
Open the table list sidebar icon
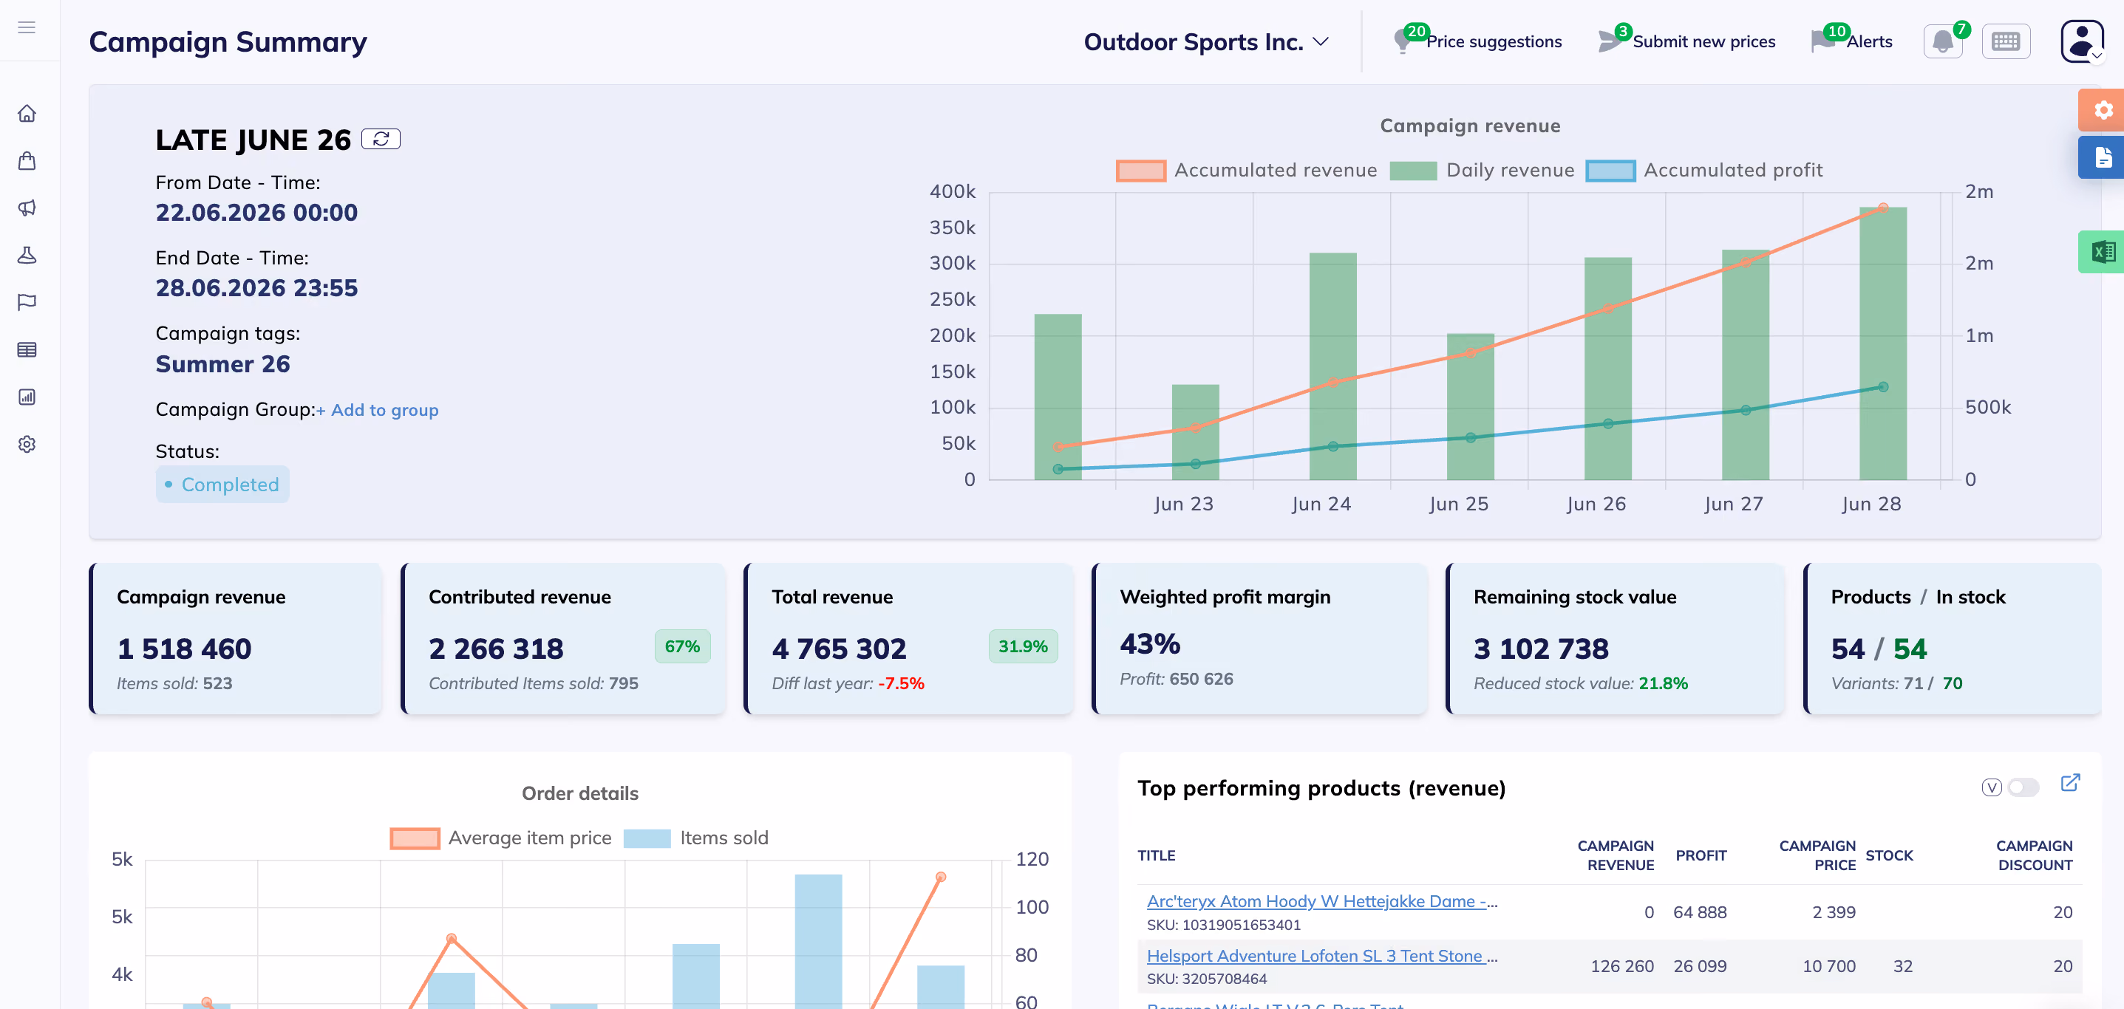[x=27, y=349]
